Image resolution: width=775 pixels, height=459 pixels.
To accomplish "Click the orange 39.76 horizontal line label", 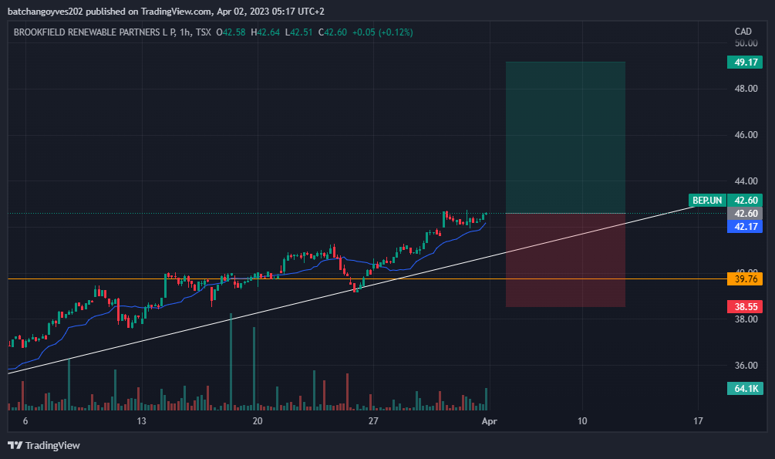I will point(745,279).
